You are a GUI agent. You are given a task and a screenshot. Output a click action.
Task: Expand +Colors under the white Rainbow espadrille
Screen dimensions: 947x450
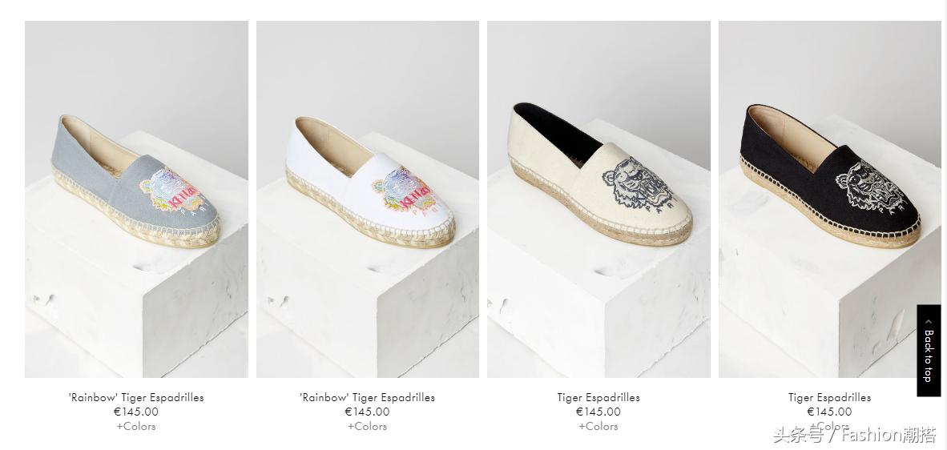pos(367,427)
